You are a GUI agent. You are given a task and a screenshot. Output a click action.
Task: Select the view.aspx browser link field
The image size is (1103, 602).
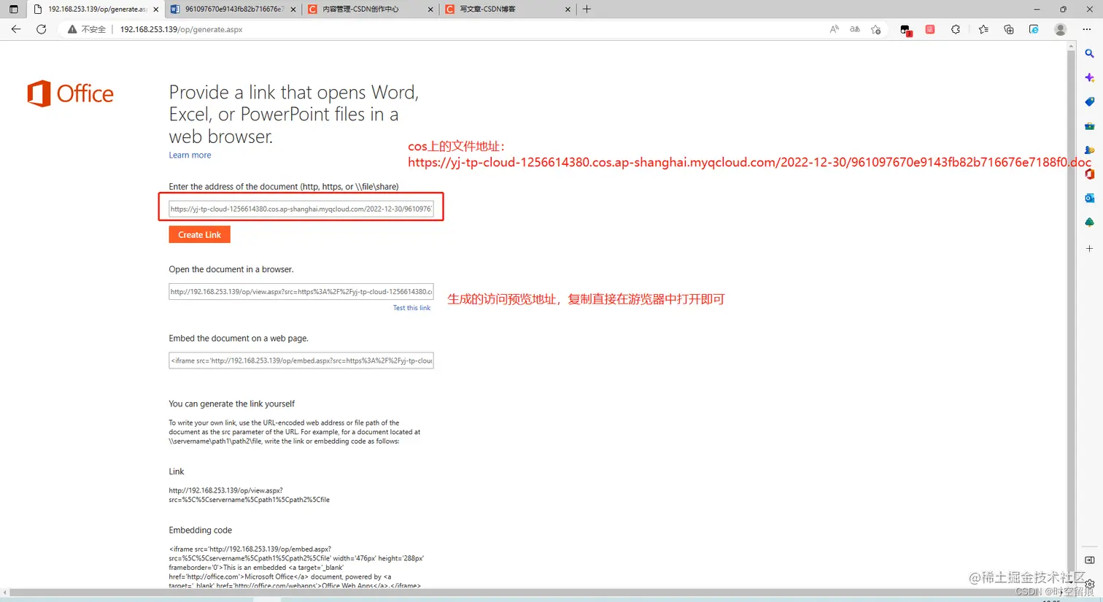click(x=301, y=291)
